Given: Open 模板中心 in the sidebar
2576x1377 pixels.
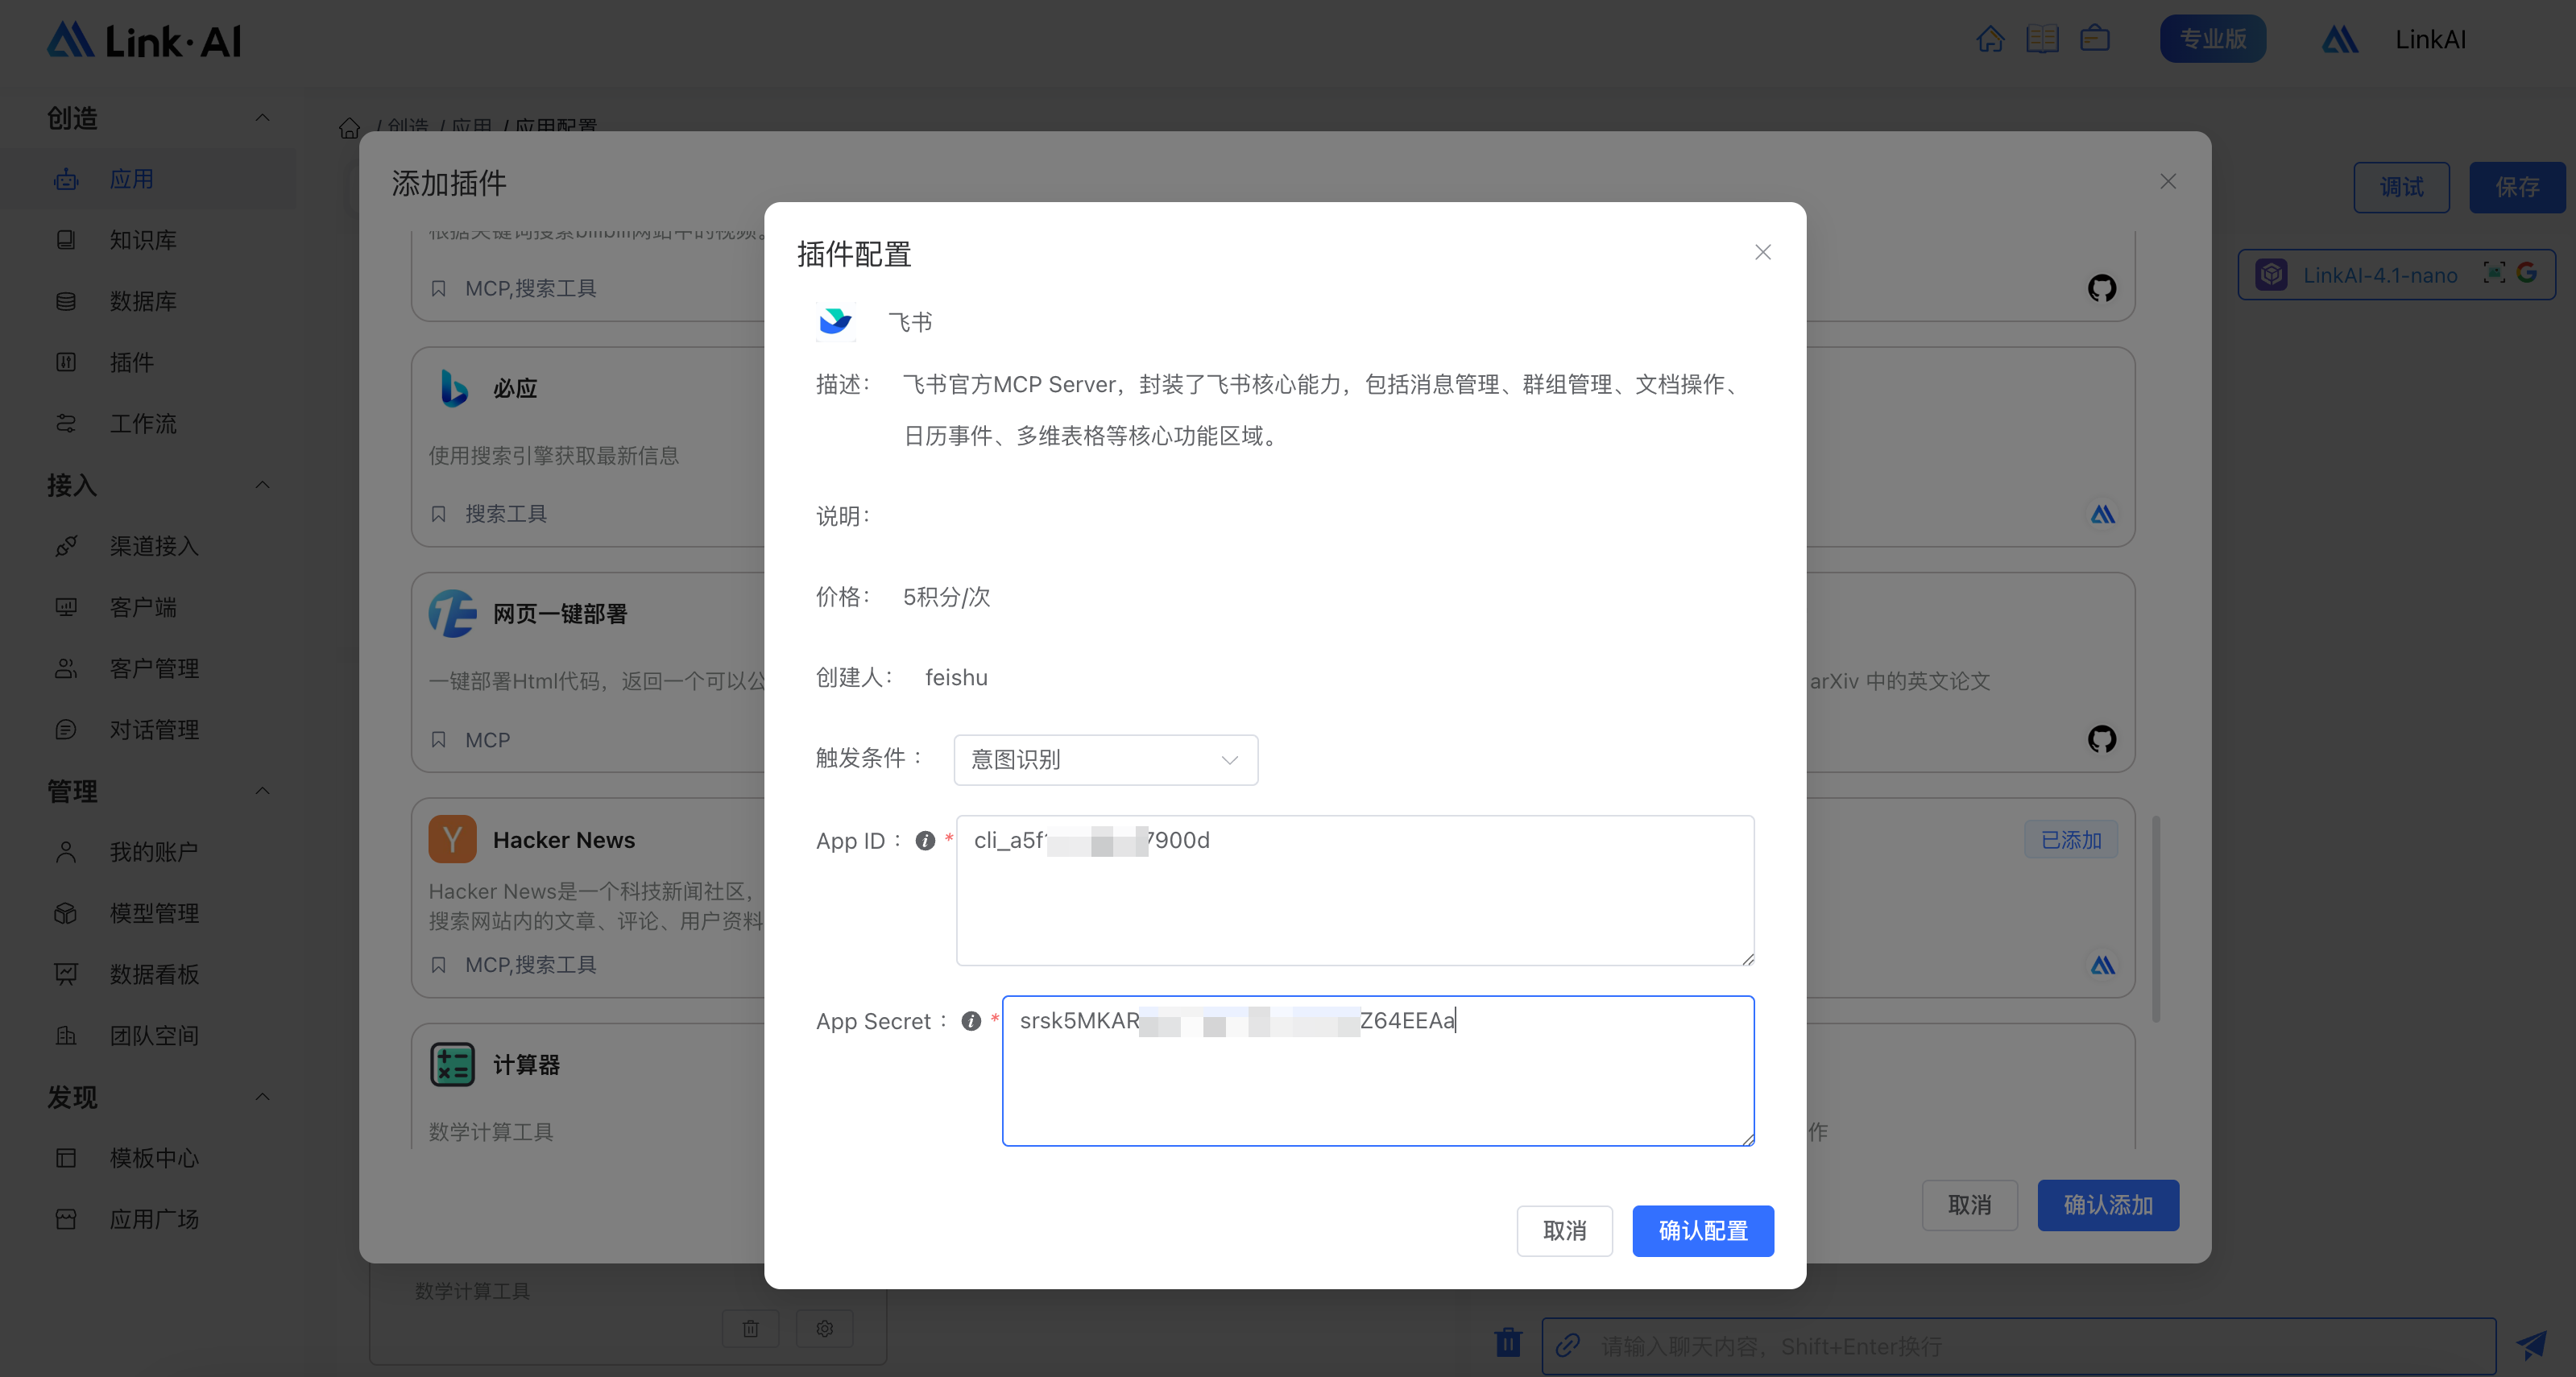Looking at the screenshot, I should pyautogui.click(x=148, y=1158).
